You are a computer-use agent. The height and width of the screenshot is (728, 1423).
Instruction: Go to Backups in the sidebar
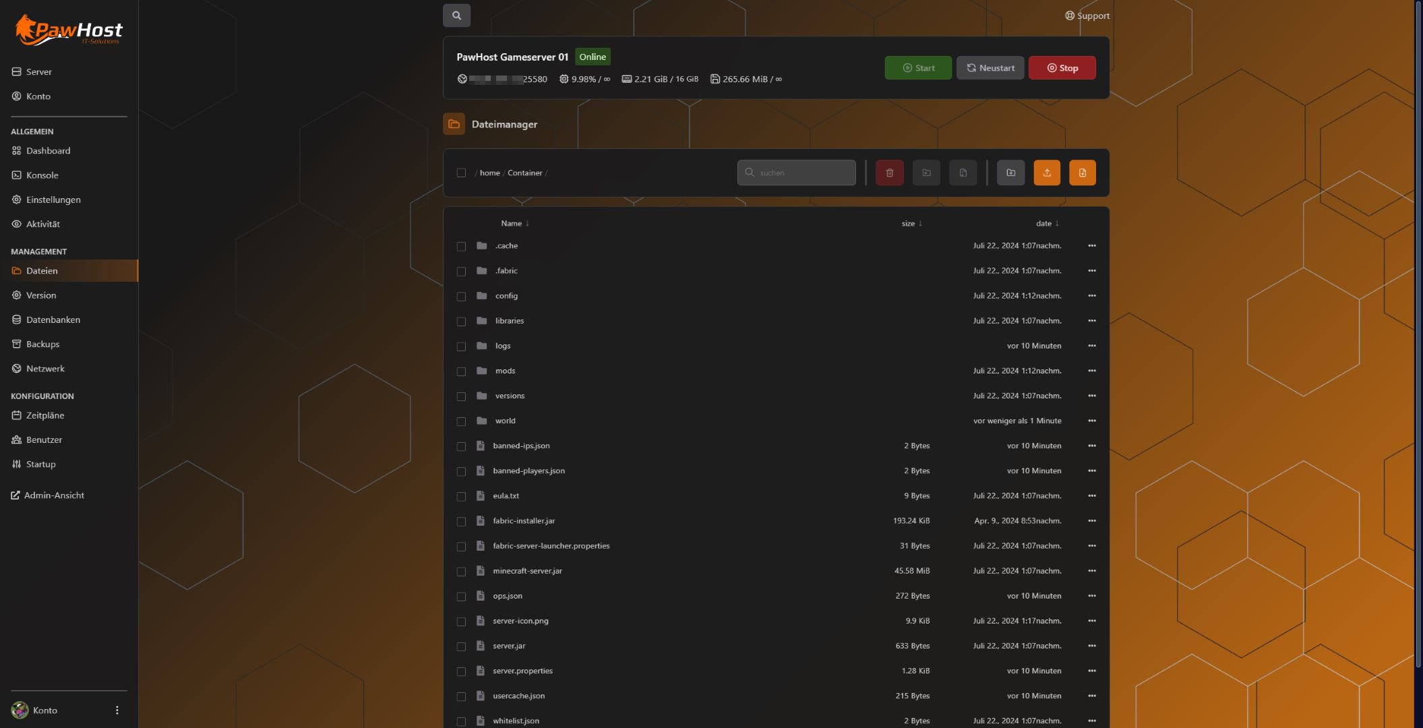click(42, 344)
